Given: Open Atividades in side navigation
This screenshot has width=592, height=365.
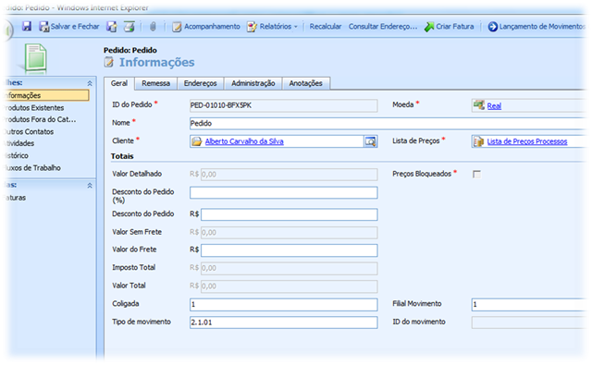Looking at the screenshot, I should [19, 143].
